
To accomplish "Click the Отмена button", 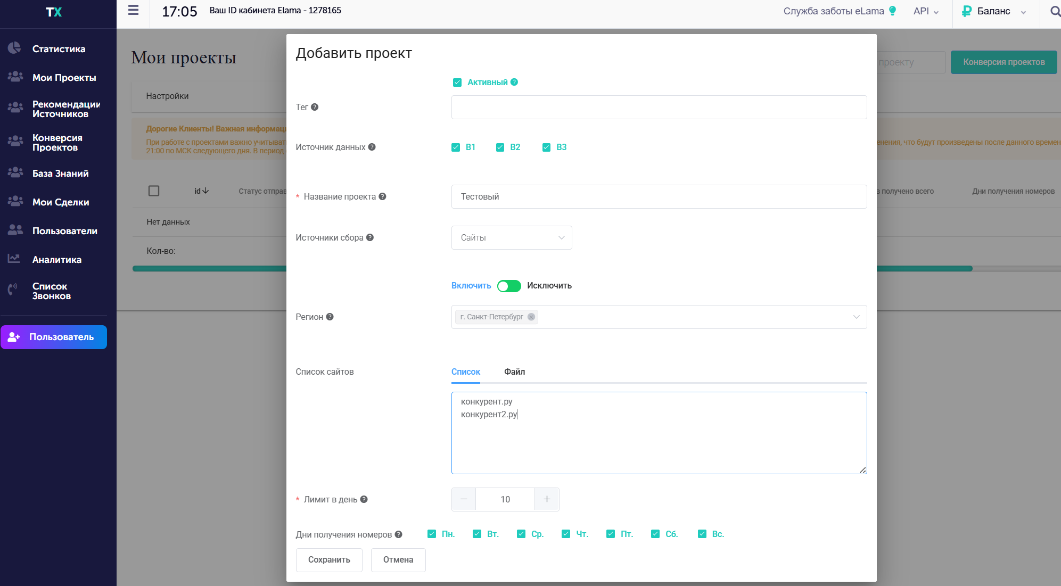I will tap(398, 560).
